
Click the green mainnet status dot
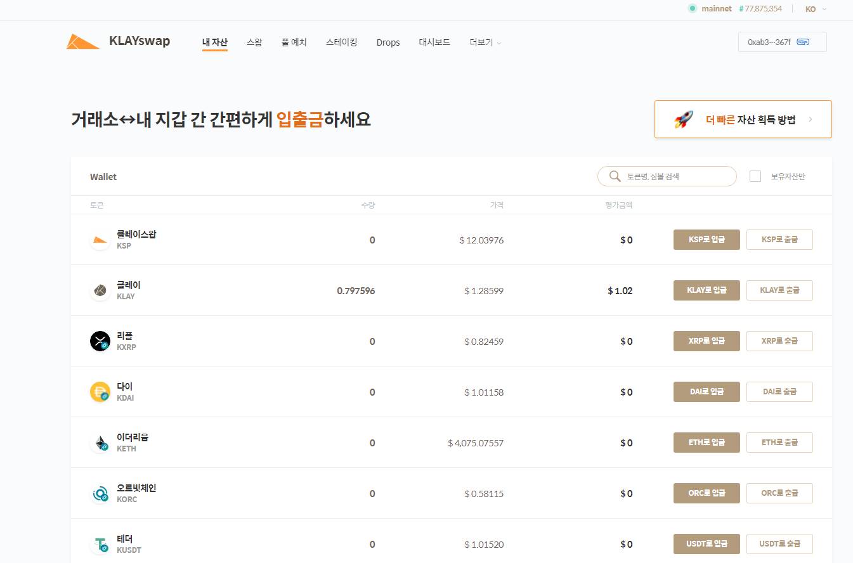pyautogui.click(x=693, y=9)
